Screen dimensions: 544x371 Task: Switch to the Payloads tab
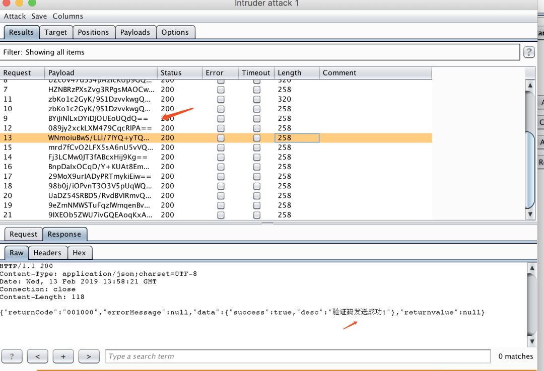[x=135, y=32]
